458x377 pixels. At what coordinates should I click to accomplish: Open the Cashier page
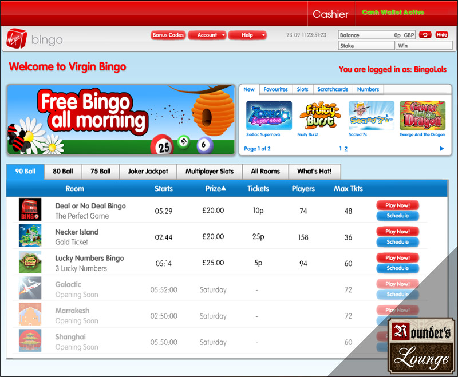[x=331, y=14]
